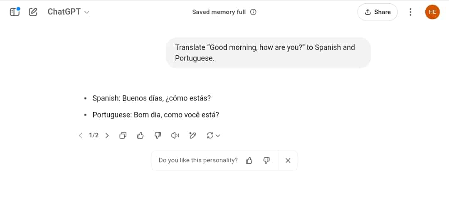Click the Saved memory full info icon
Screen dimensions: 449x211
pyautogui.click(x=253, y=12)
